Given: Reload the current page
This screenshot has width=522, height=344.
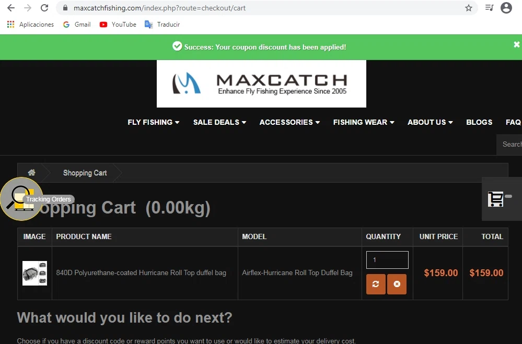Looking at the screenshot, I should tap(44, 8).
